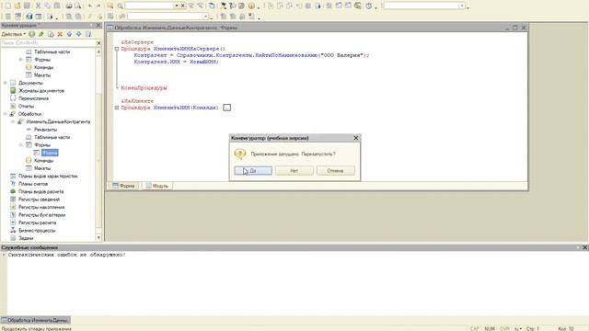Click the tree scrollbar down arrow
The image size is (589, 331).
tap(98, 237)
